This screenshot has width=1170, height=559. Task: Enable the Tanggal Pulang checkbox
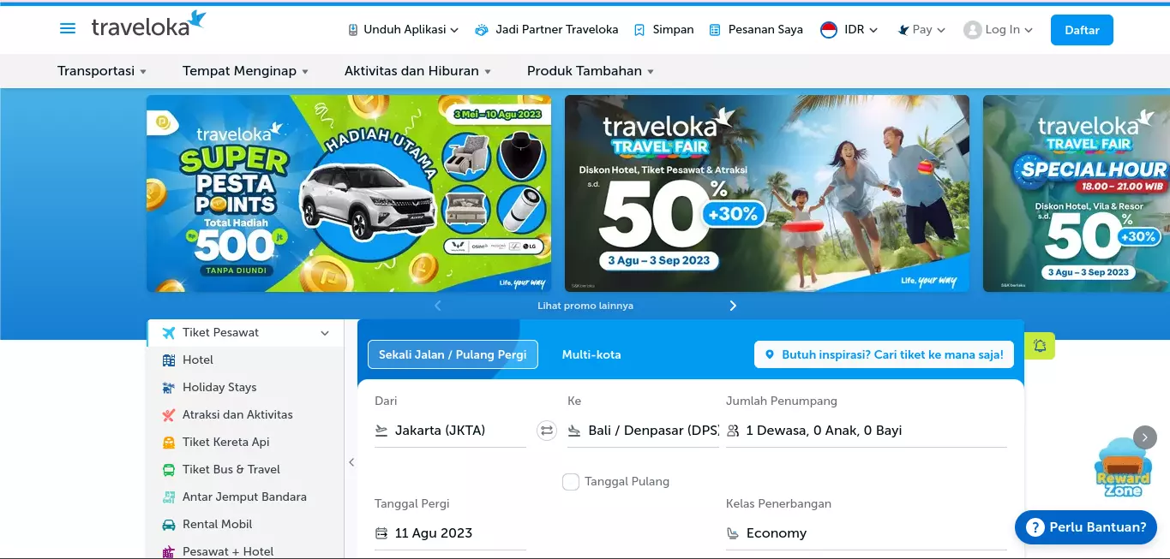pos(571,482)
